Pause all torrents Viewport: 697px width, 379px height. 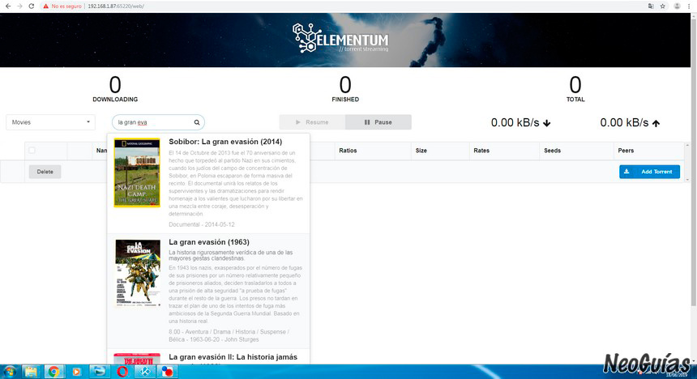(x=378, y=122)
